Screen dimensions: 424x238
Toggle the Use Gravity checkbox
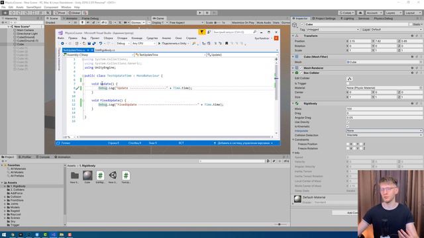coord(348,122)
